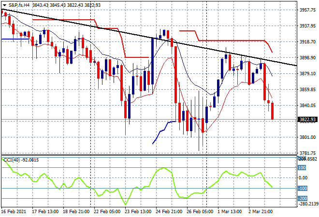Image resolution: width=319 pixels, height=217 pixels.
Task: Click the 3801.00 price axis label
Action: 307,137
